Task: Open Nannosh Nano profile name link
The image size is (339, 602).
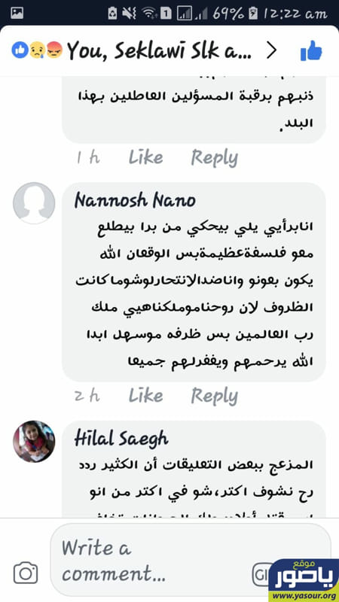Action: click(135, 200)
